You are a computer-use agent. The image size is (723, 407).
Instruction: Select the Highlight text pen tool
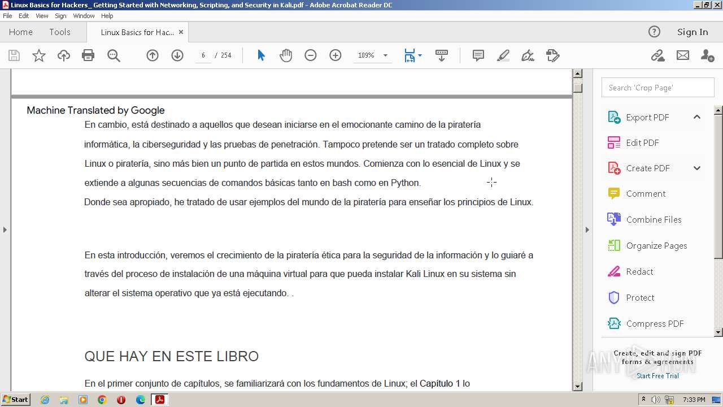(x=503, y=55)
